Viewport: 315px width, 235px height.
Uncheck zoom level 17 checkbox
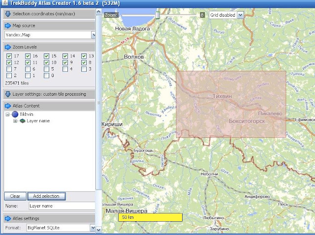pyautogui.click(x=9, y=56)
